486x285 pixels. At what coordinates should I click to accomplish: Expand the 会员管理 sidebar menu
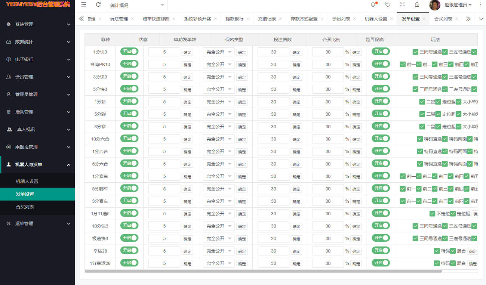click(37, 77)
